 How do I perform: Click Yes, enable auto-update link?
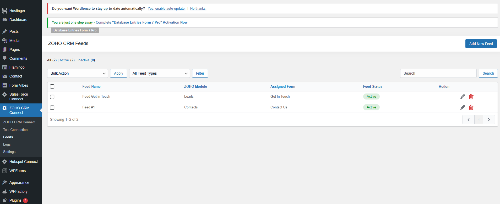pos(166,9)
